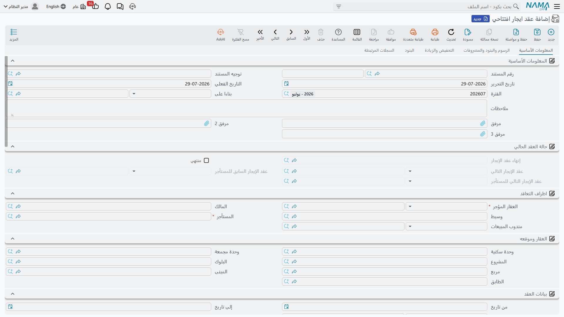Click the جديد status badge
564x317 pixels.
(x=481, y=19)
